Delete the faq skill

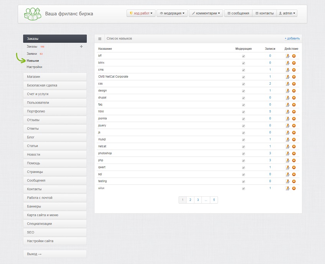point(294,104)
